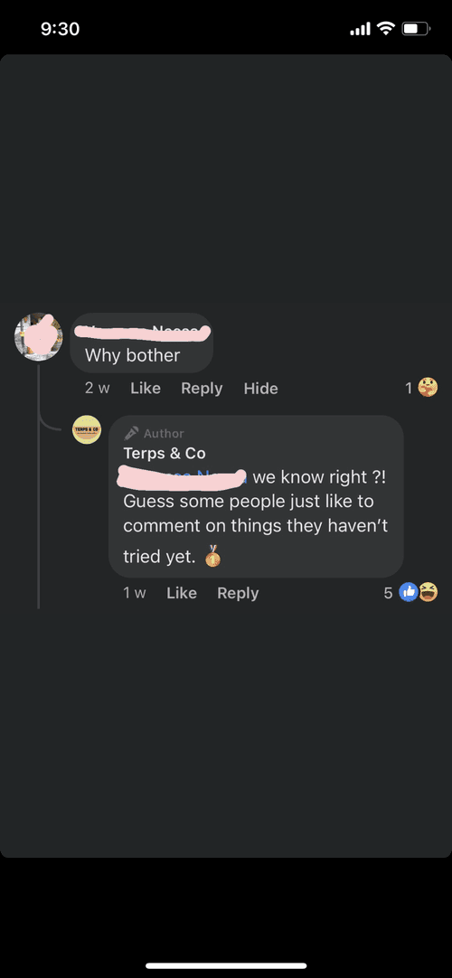452x978 pixels.
Task: Like the Terps & Co reply
Action: pyautogui.click(x=182, y=593)
